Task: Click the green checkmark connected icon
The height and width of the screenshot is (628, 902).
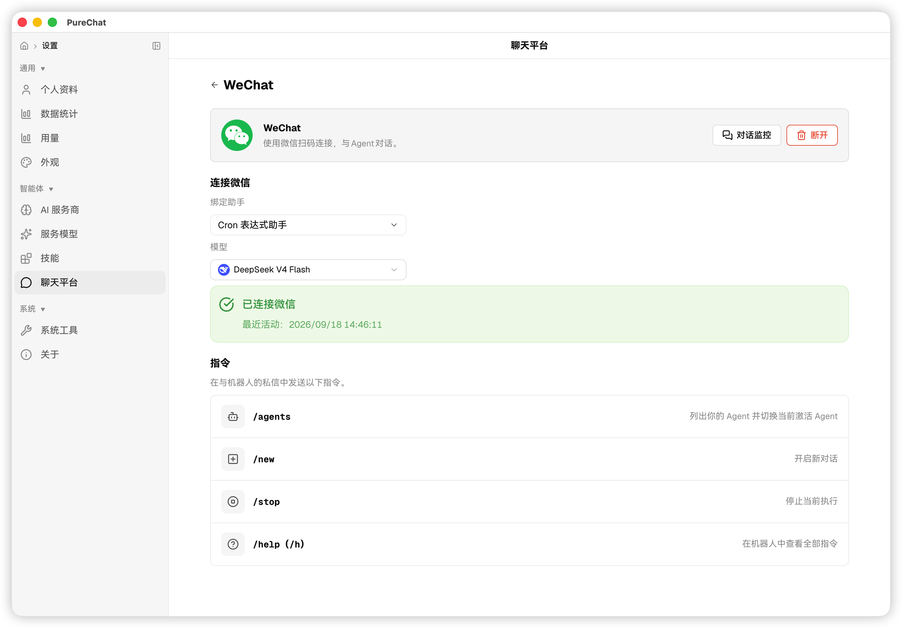Action: pos(227,304)
